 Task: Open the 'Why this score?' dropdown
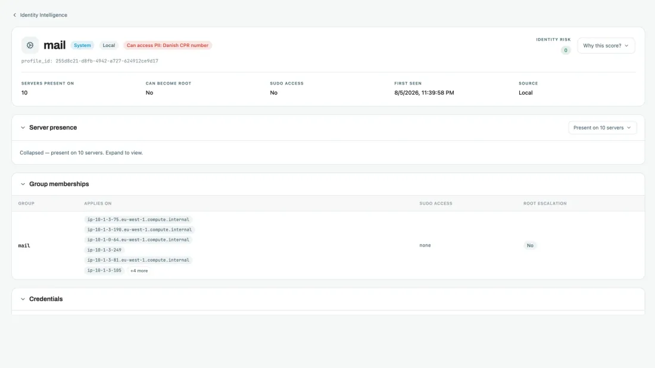tap(606, 45)
